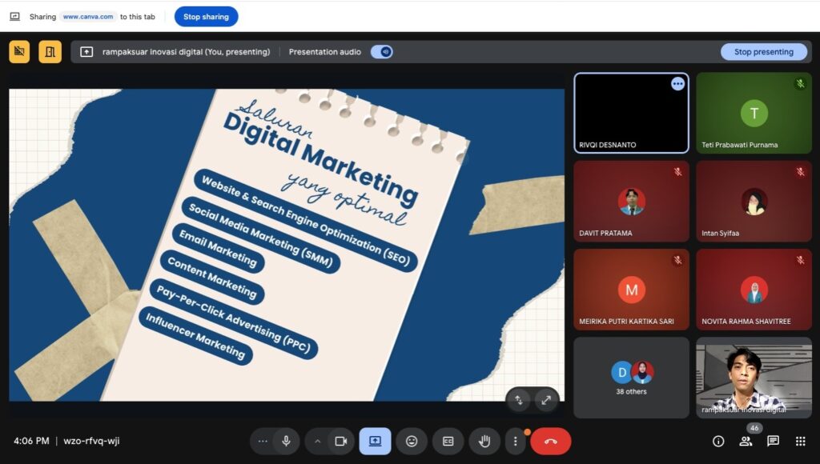The width and height of the screenshot is (820, 464).
Task: Click the red leave call button
Action: click(x=551, y=441)
